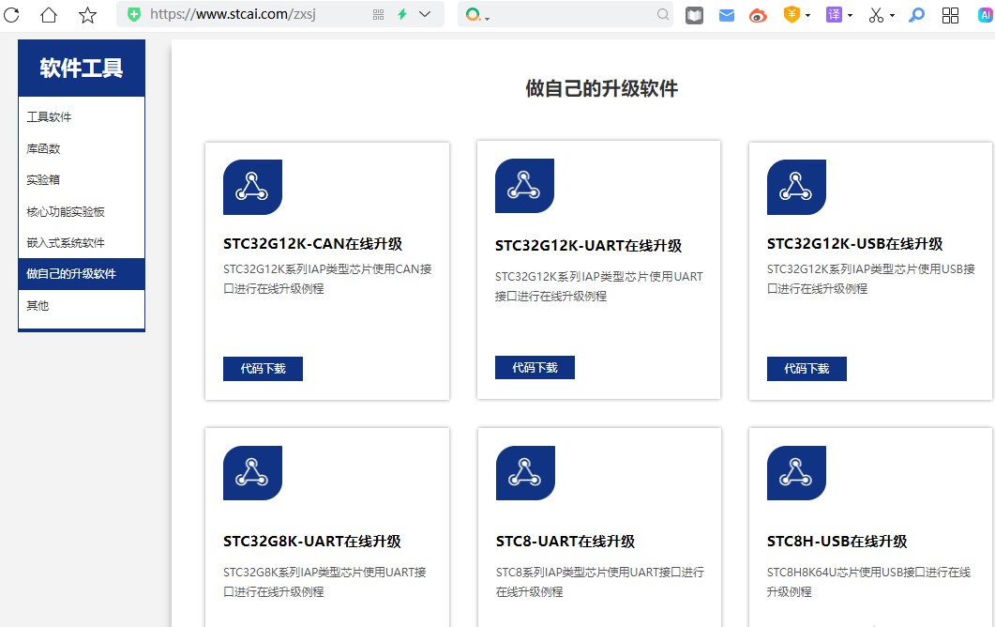Go to browser home page icon
This screenshot has width=995, height=627.
click(49, 14)
